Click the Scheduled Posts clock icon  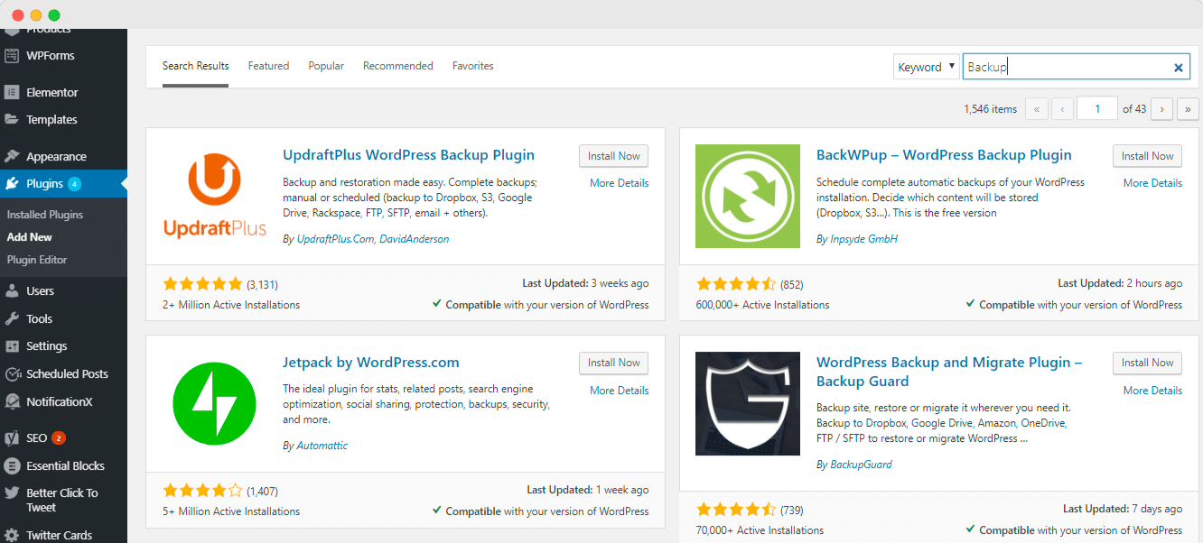[12, 373]
